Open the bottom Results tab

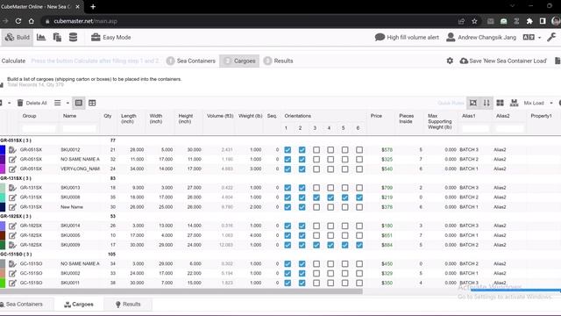click(x=128, y=305)
